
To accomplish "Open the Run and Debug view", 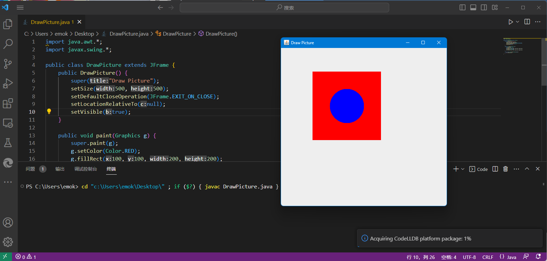I will pos(8,84).
